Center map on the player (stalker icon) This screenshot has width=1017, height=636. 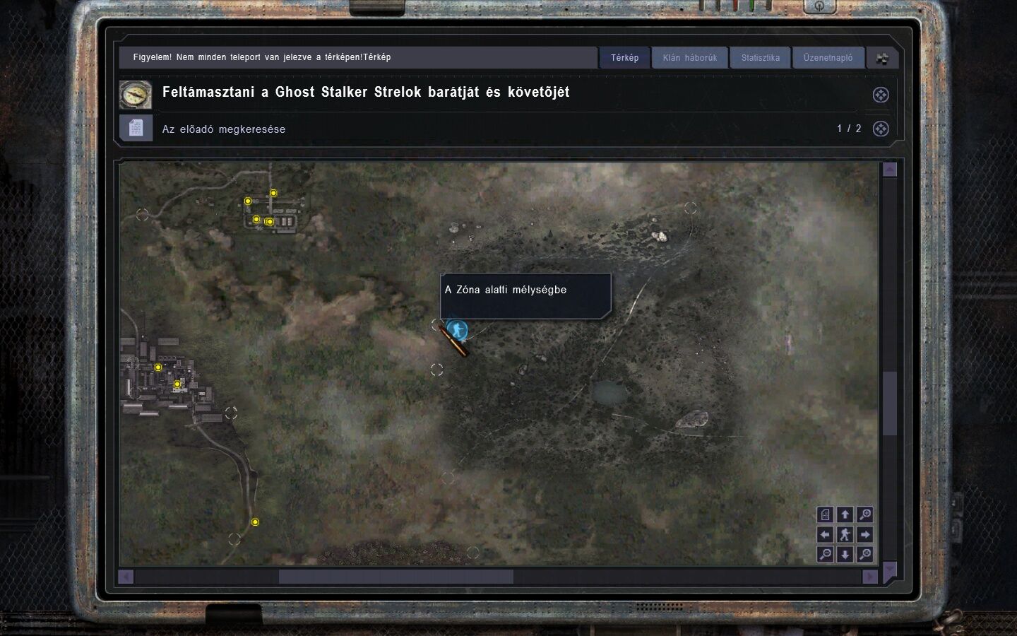[845, 534]
